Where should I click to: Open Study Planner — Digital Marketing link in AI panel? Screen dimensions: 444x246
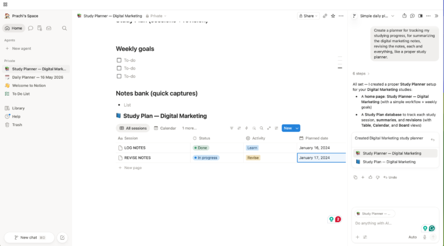coord(395,153)
